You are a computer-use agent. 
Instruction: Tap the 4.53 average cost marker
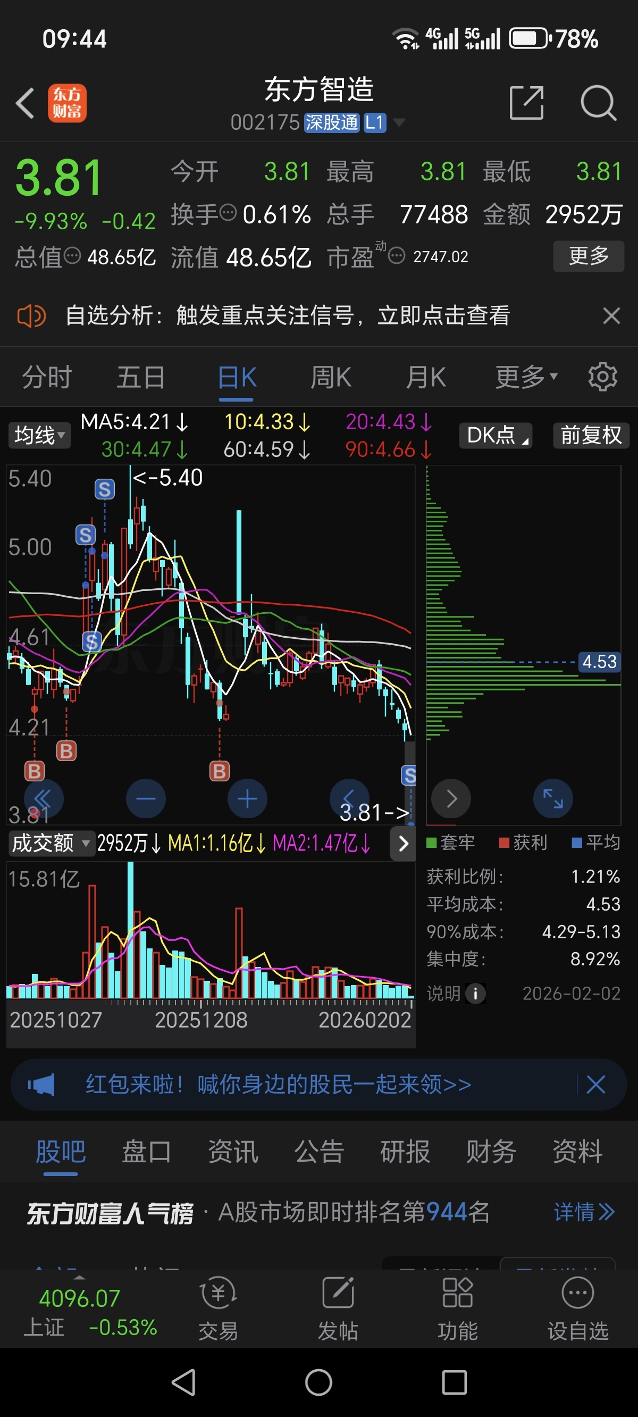tap(599, 661)
